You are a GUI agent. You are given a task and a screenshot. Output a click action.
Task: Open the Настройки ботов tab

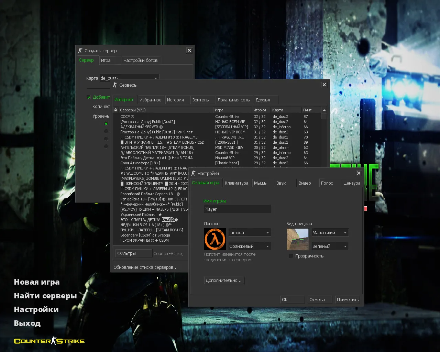(x=141, y=60)
